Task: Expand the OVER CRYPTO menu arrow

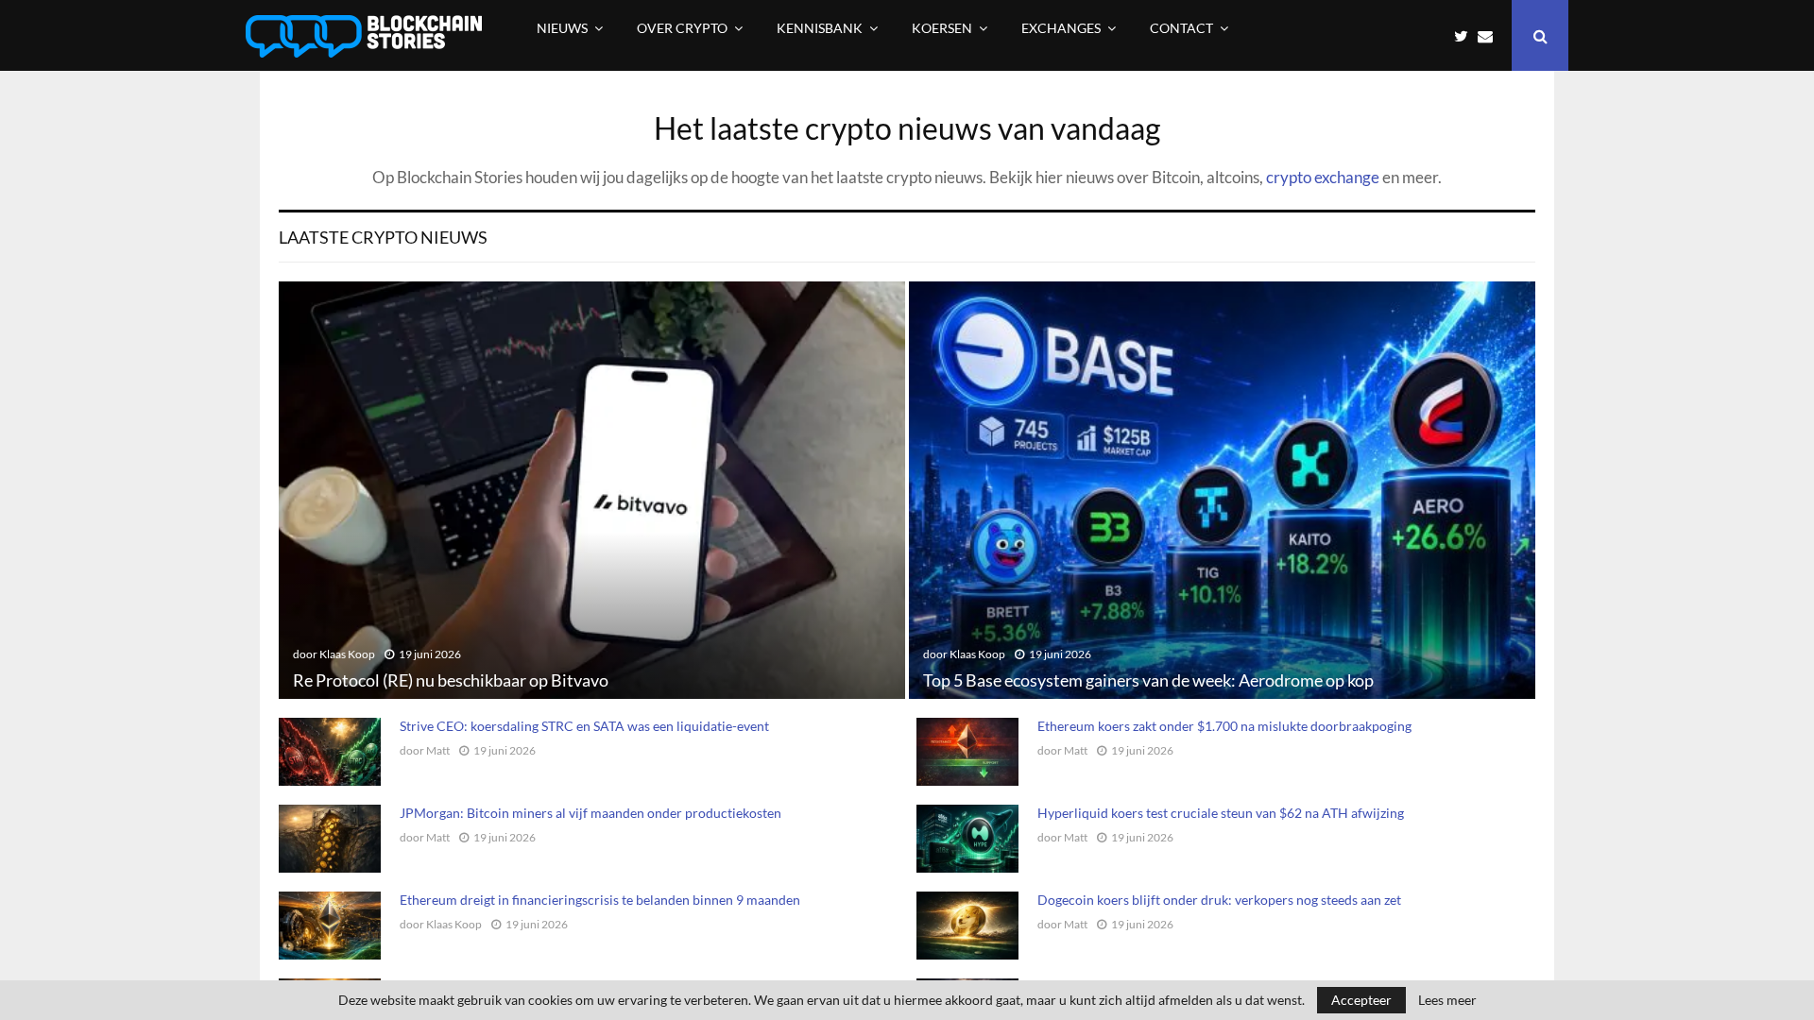Action: pyautogui.click(x=738, y=29)
